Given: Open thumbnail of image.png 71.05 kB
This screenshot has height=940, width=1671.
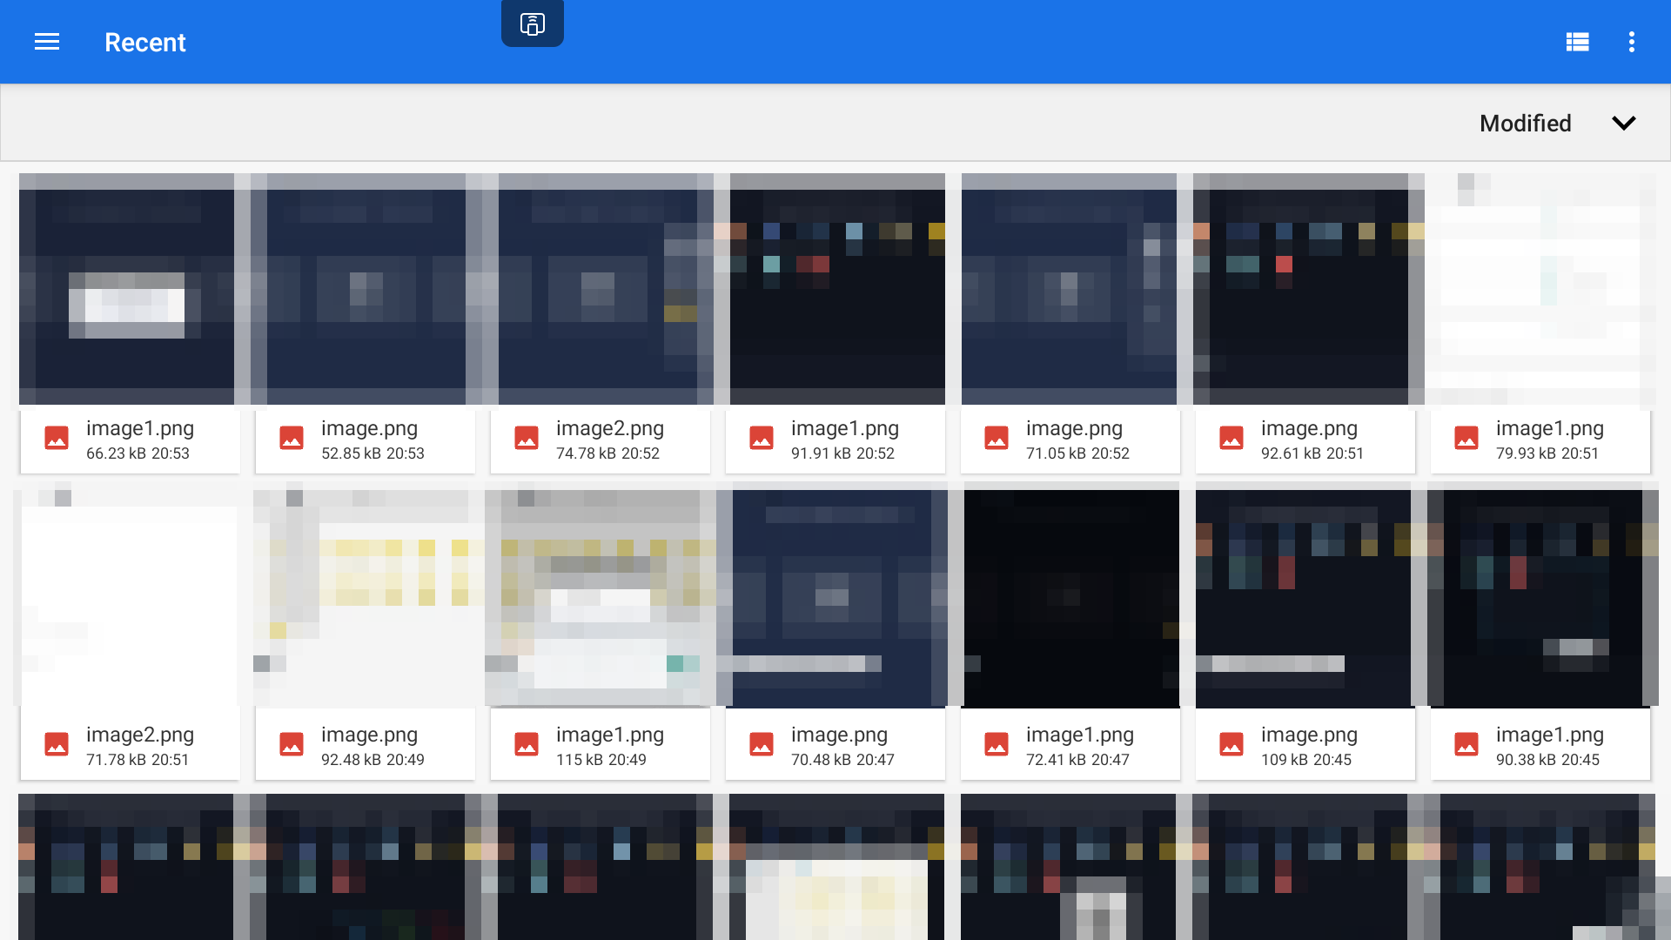Looking at the screenshot, I should (x=1070, y=289).
